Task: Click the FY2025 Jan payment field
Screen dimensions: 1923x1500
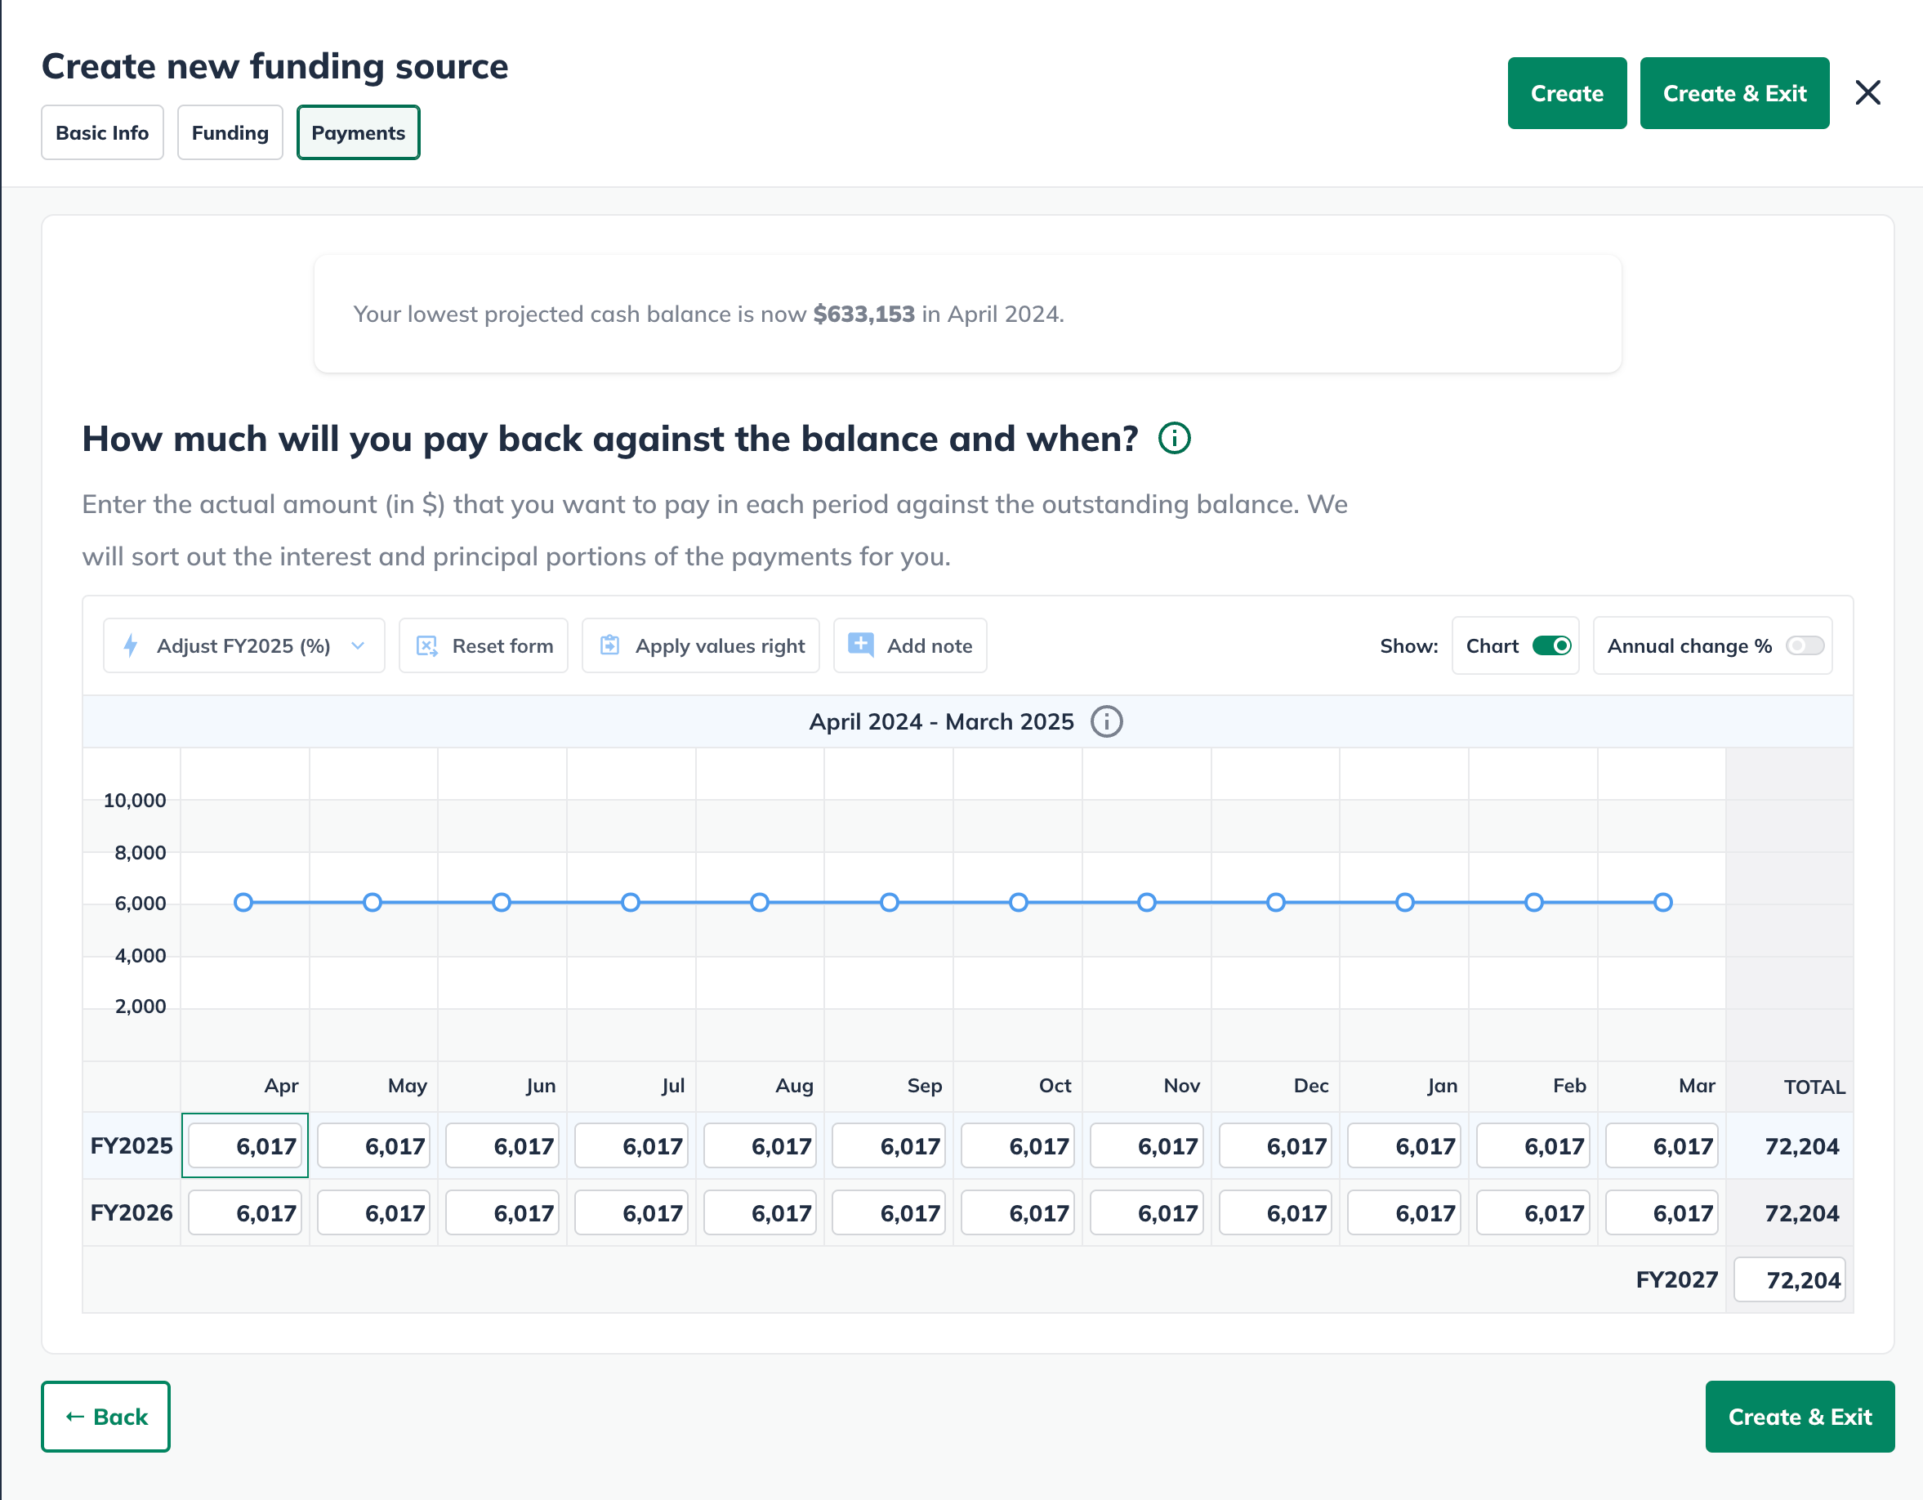Action: 1404,1145
